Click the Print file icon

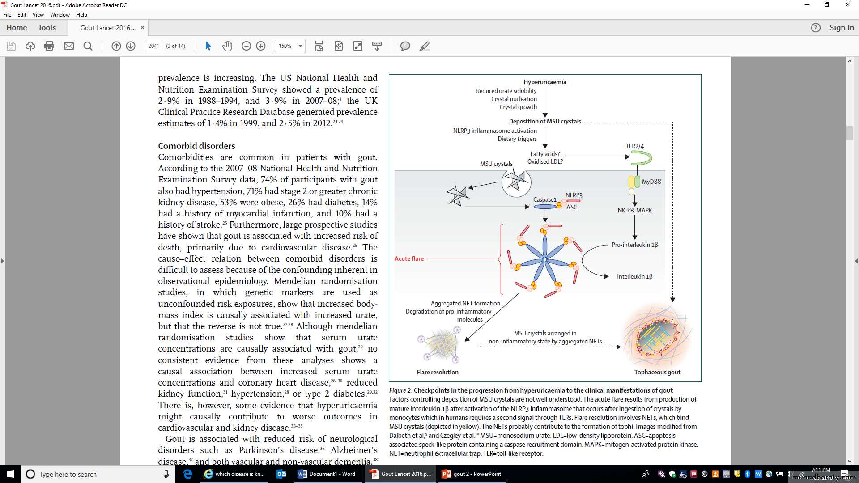49,46
